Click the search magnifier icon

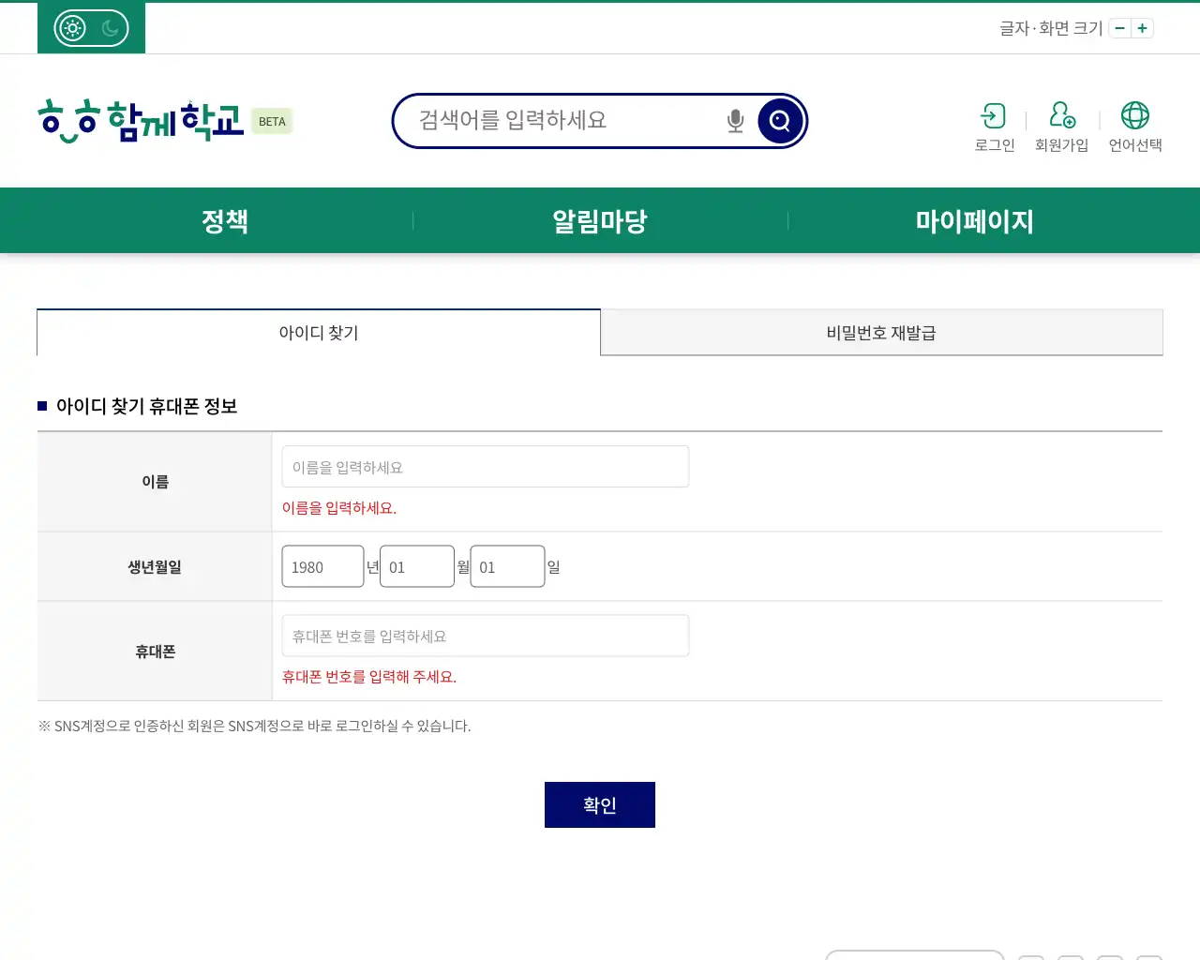[779, 120]
